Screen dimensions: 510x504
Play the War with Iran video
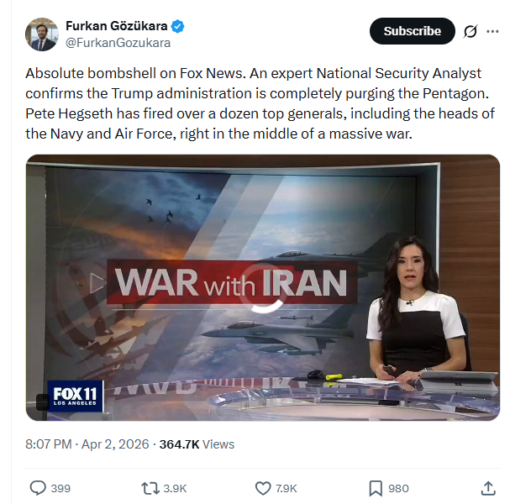263,287
